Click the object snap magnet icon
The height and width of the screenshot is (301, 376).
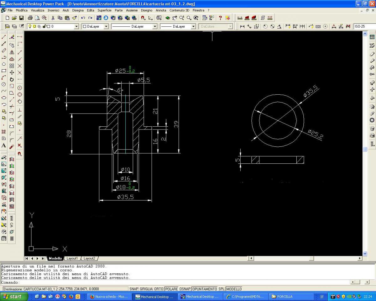coord(143,18)
